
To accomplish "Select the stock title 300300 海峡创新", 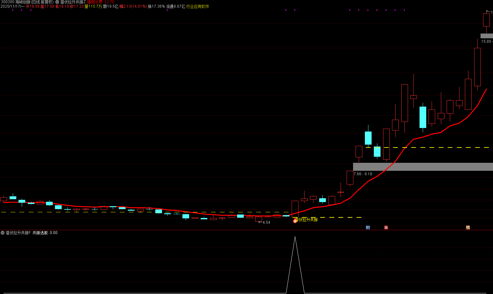I will click(27, 2).
